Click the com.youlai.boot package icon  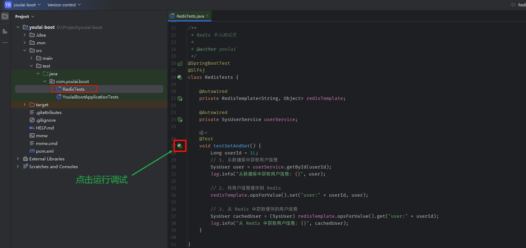point(52,82)
